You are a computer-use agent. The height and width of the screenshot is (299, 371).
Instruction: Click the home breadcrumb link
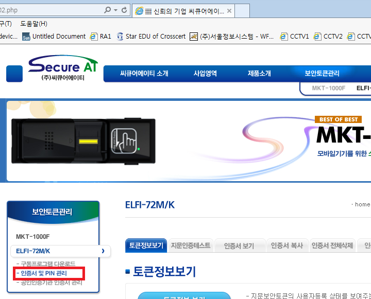(x=362, y=204)
